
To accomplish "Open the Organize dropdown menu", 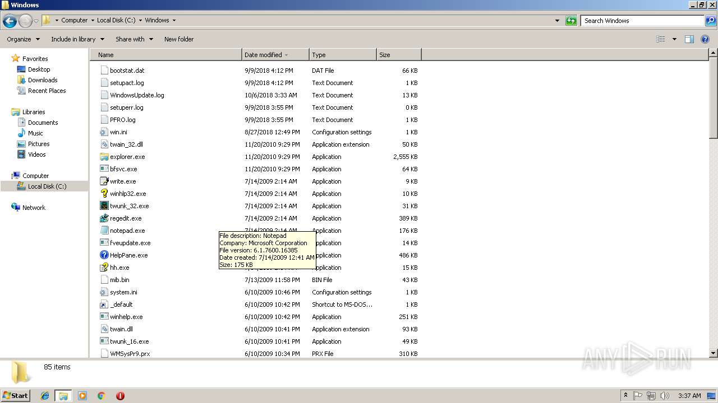I will coord(23,39).
